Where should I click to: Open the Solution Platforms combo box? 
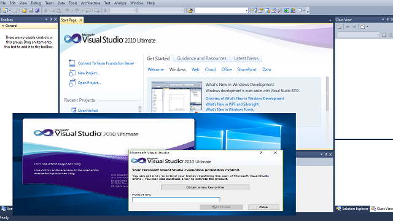(161, 10)
